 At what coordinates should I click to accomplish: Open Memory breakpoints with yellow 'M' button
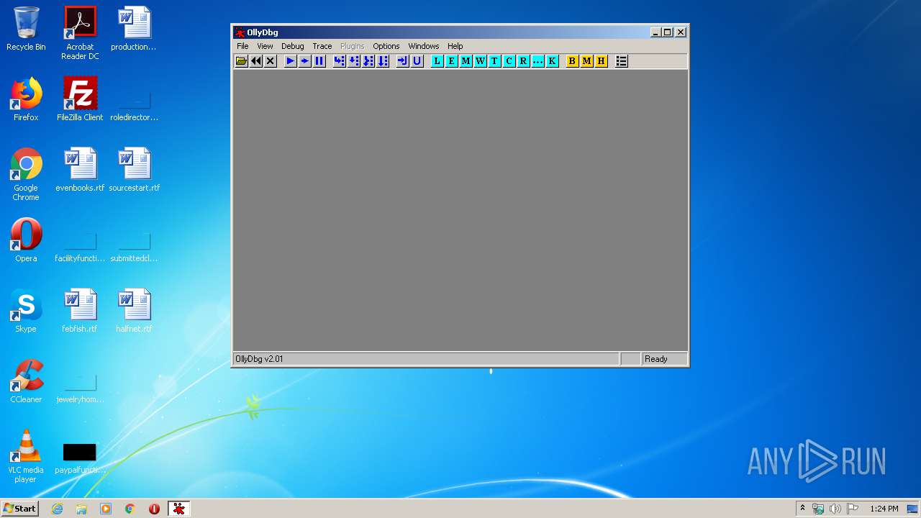[586, 61]
